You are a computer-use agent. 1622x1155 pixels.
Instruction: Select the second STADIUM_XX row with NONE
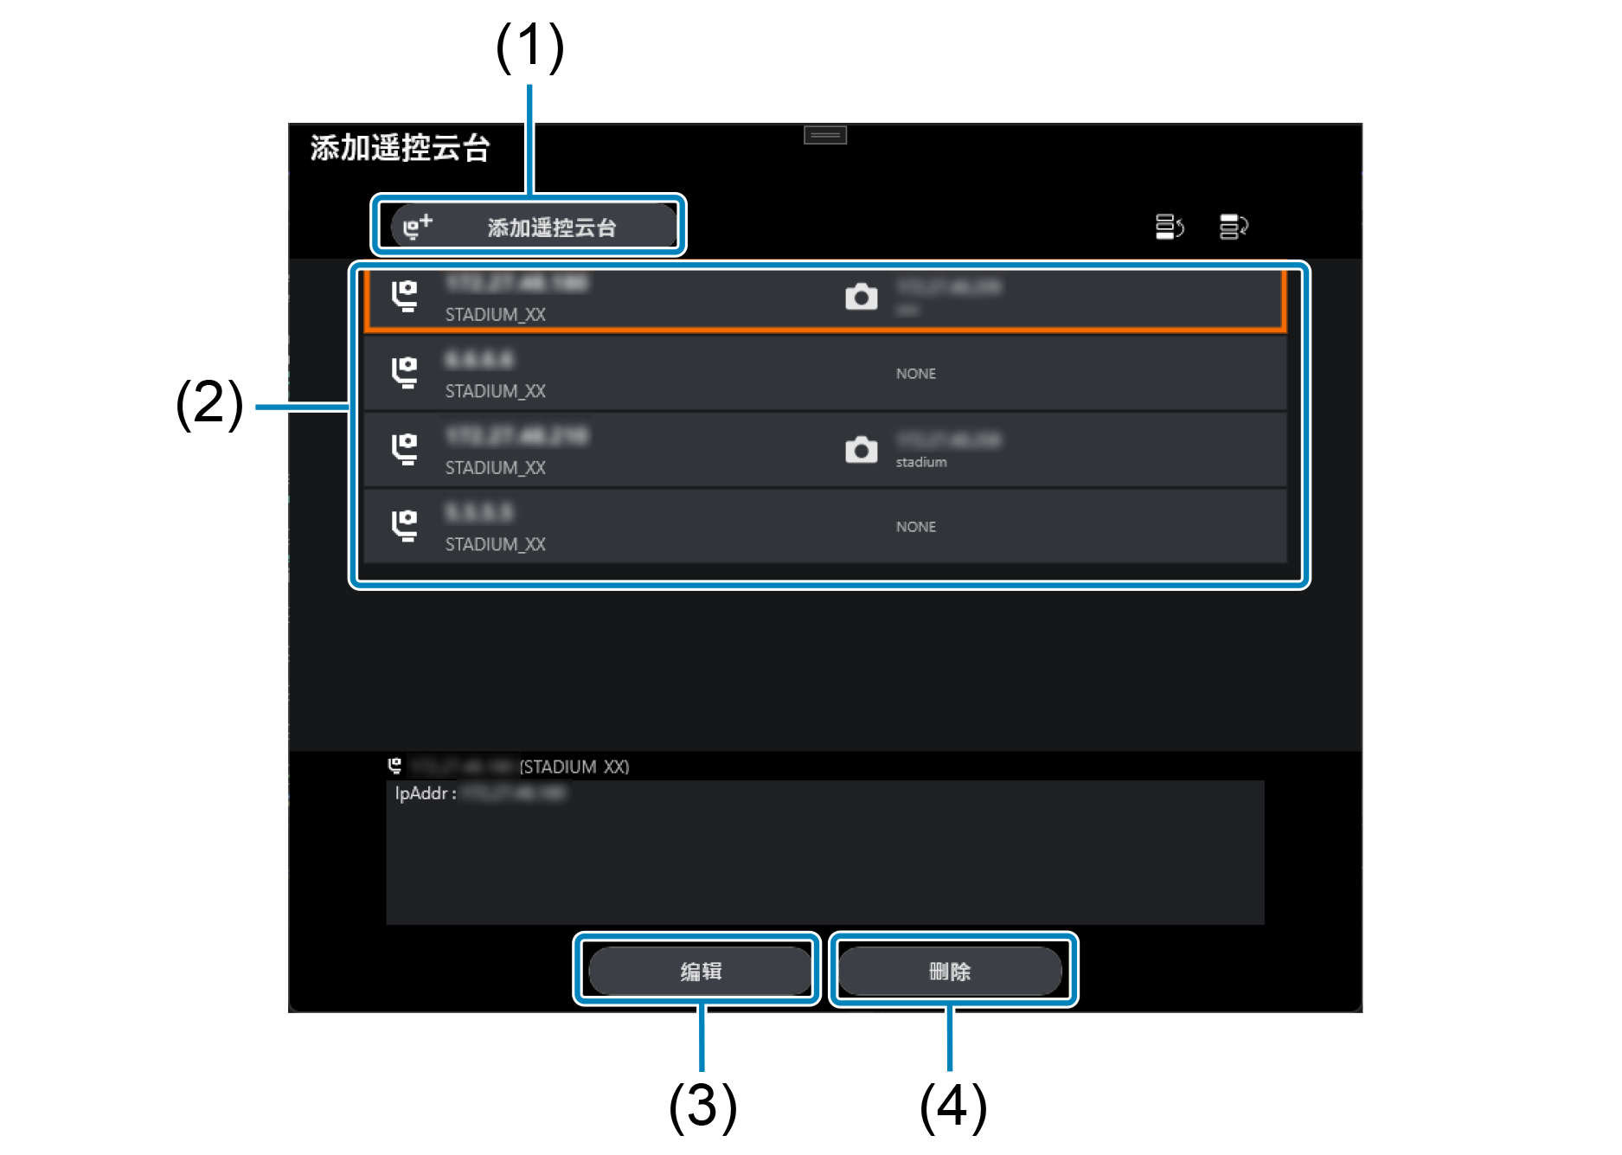(825, 374)
